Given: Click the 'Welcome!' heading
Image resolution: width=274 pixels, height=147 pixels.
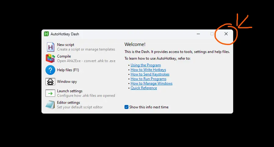Looking at the screenshot, I should coord(135,44).
